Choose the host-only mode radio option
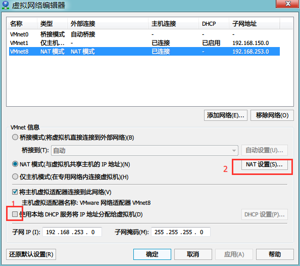This screenshot has height=266, width=300. (15, 176)
